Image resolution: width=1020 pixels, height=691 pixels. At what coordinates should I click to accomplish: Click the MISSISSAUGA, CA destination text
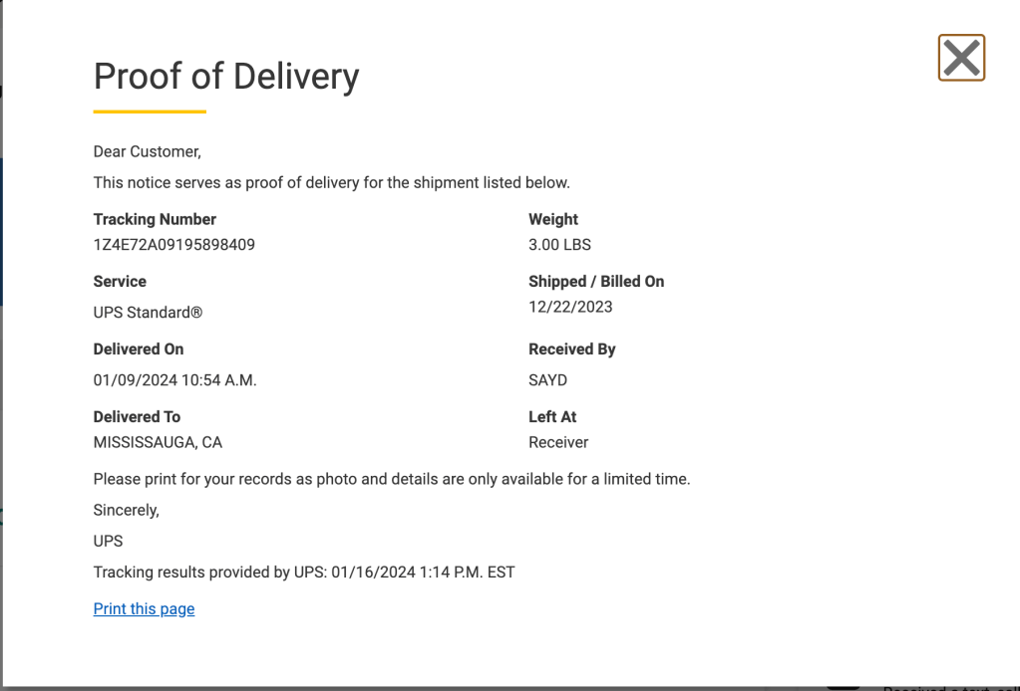[158, 442]
